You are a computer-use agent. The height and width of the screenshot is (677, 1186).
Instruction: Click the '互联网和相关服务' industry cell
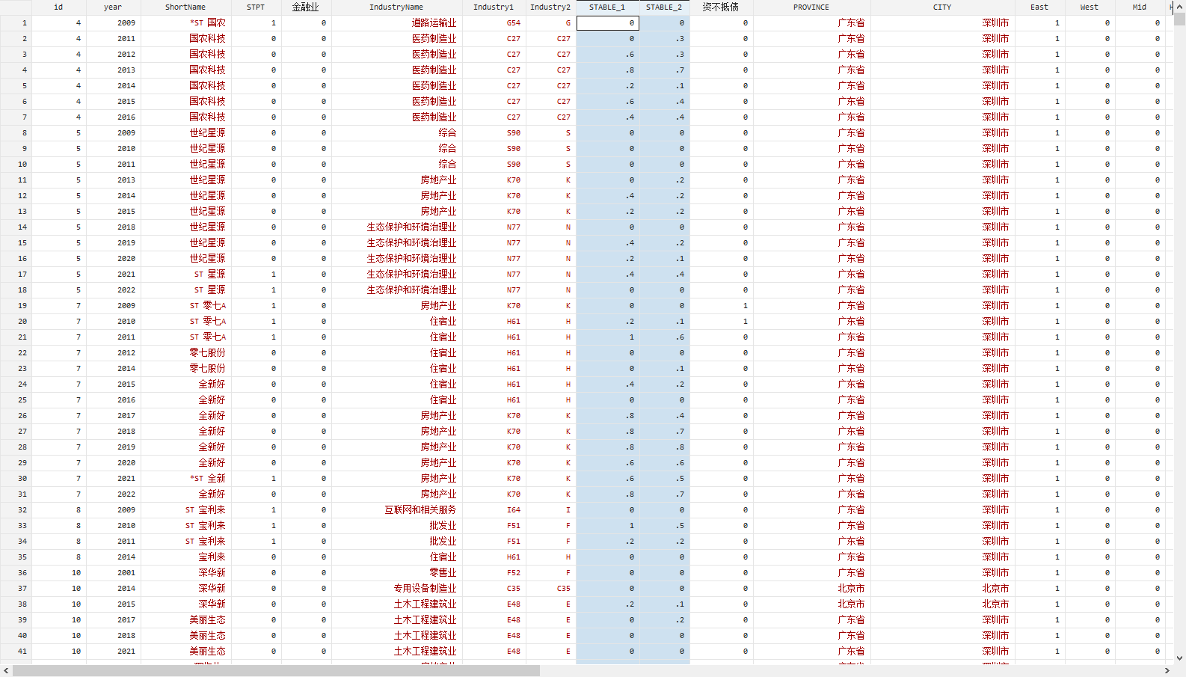point(396,510)
